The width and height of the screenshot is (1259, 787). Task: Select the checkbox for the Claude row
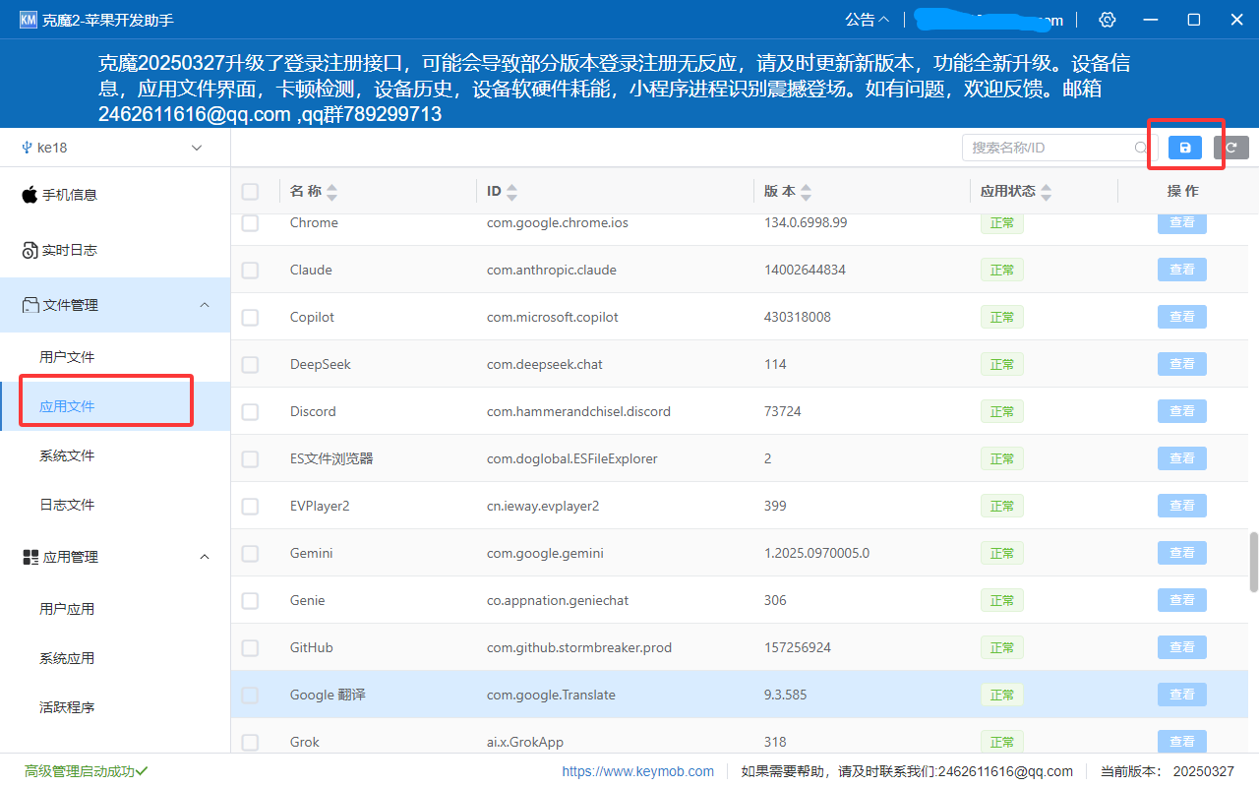coord(250,270)
